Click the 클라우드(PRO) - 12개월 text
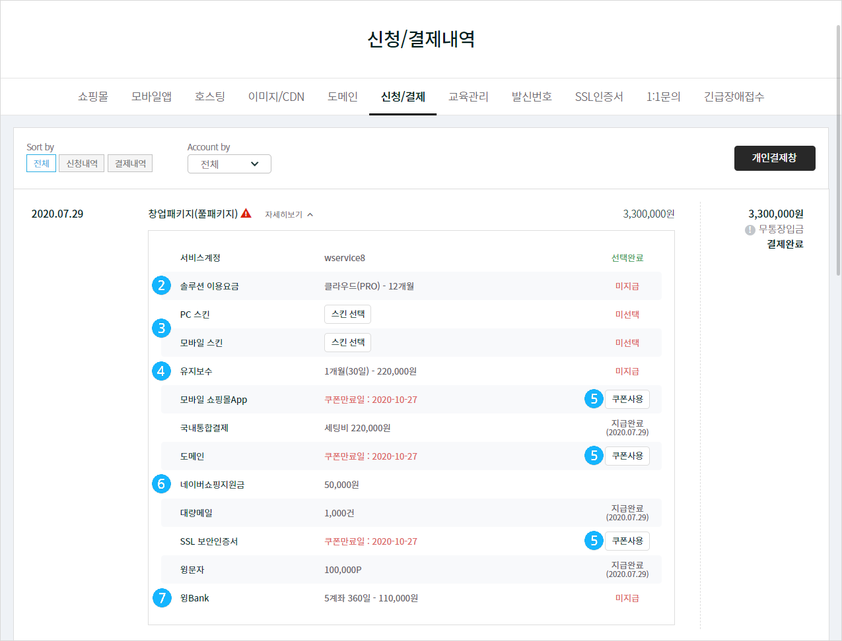The width and height of the screenshot is (842, 641). coord(369,286)
